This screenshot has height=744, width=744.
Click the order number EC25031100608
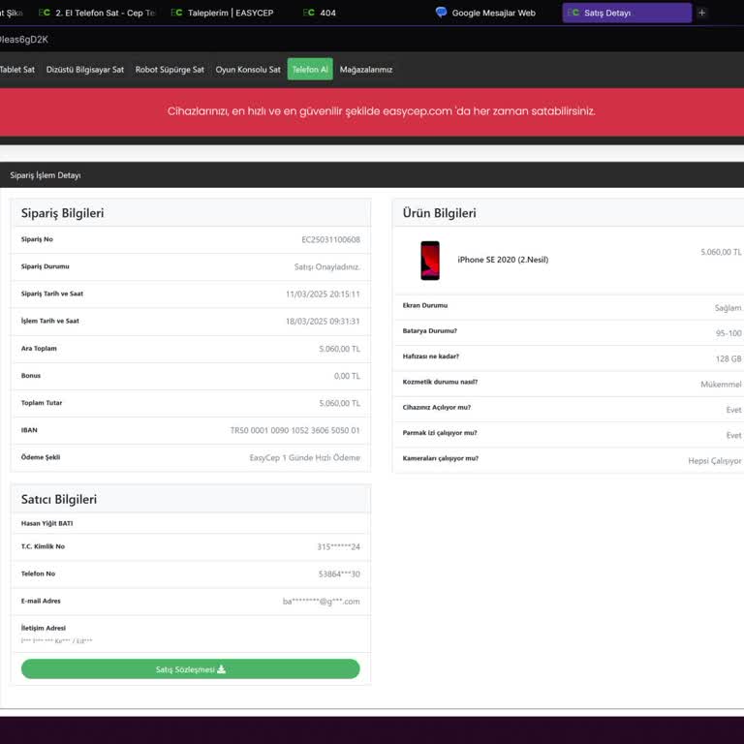(x=330, y=239)
